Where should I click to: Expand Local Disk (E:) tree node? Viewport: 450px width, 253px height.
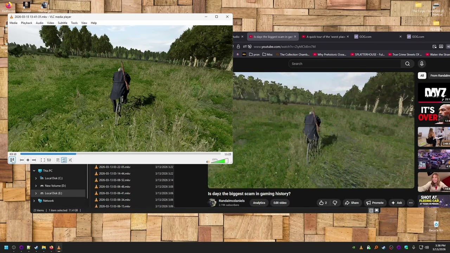(x=36, y=193)
